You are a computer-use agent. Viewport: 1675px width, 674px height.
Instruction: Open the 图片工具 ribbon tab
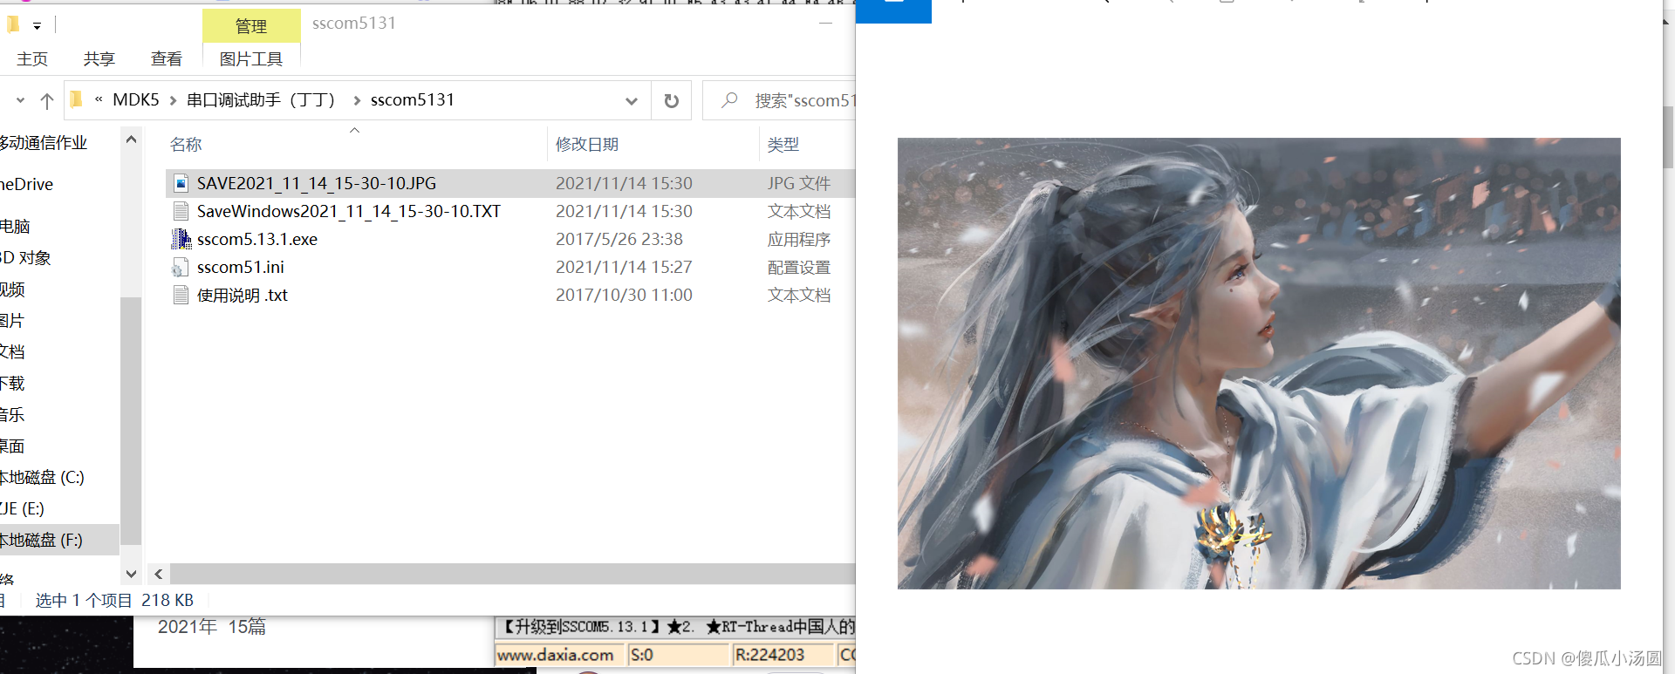251,59
